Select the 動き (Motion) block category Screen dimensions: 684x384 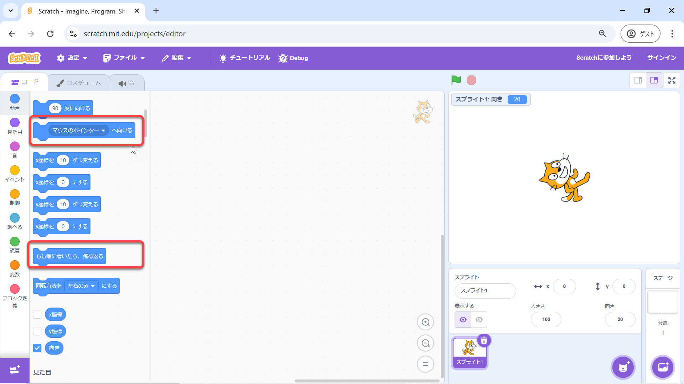pyautogui.click(x=15, y=102)
